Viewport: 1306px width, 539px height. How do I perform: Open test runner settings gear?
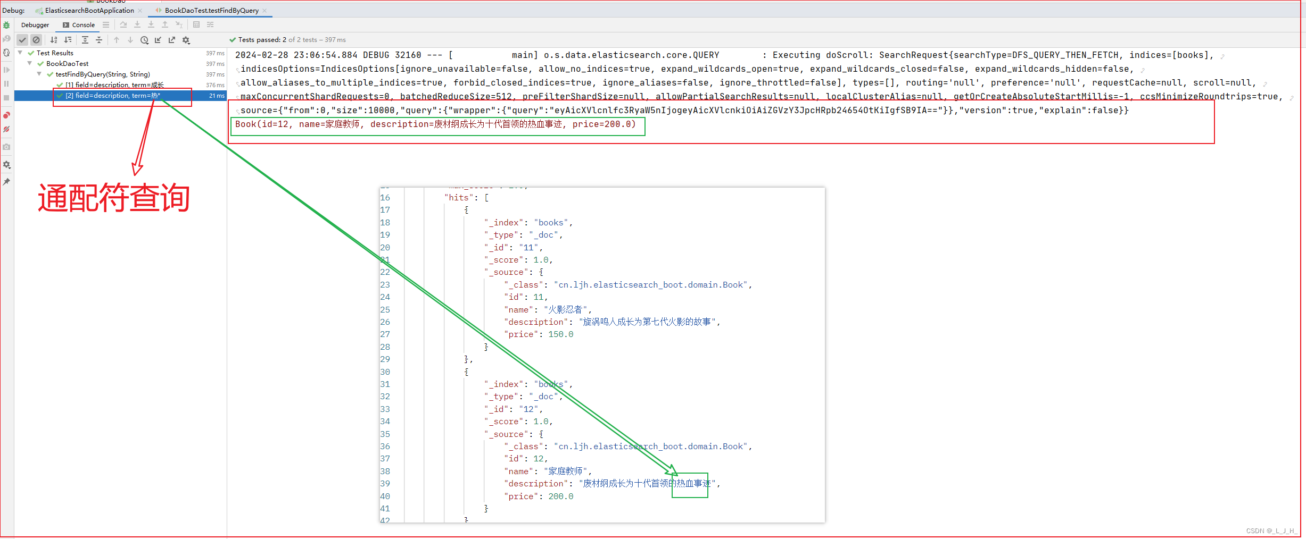186,40
